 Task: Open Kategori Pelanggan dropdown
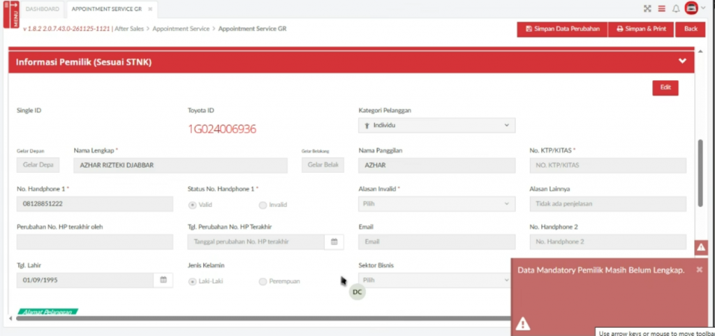pyautogui.click(x=436, y=125)
